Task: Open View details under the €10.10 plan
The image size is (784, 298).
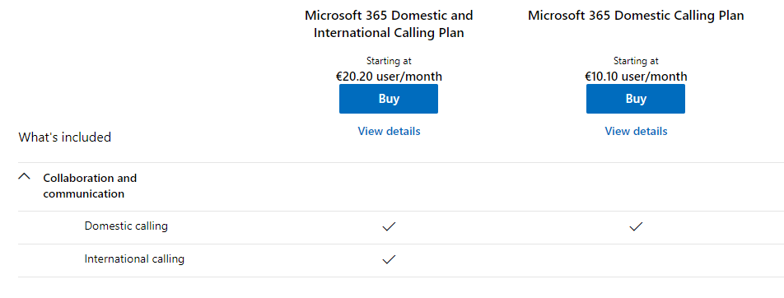Action: [x=636, y=131]
